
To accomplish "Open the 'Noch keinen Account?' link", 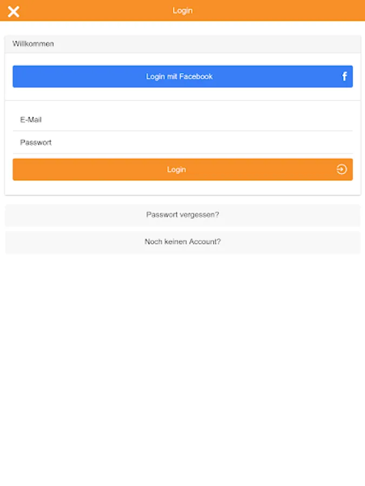I will click(183, 242).
